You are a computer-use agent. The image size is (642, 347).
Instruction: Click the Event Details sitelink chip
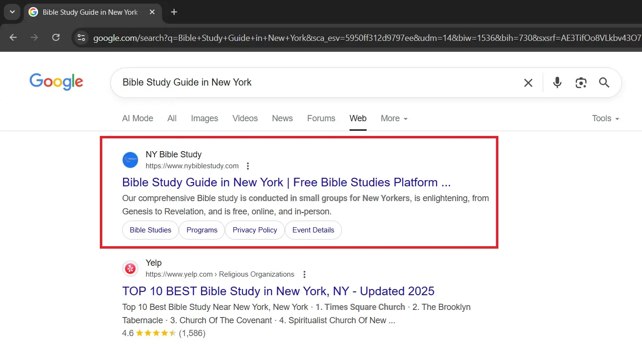pos(313,230)
